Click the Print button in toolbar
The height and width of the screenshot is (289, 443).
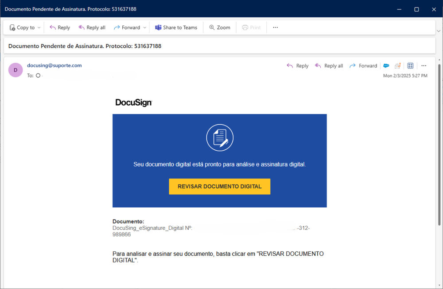click(x=251, y=27)
